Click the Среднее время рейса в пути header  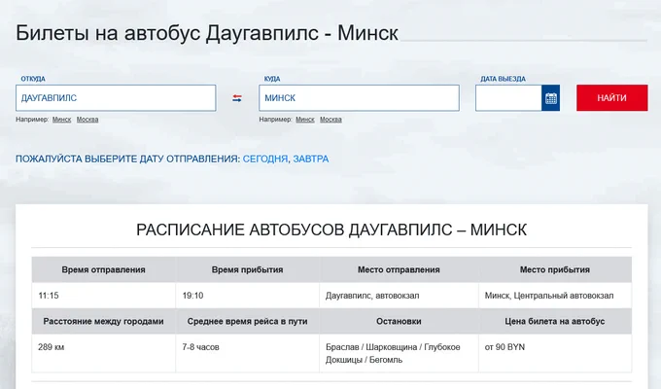[x=248, y=322]
